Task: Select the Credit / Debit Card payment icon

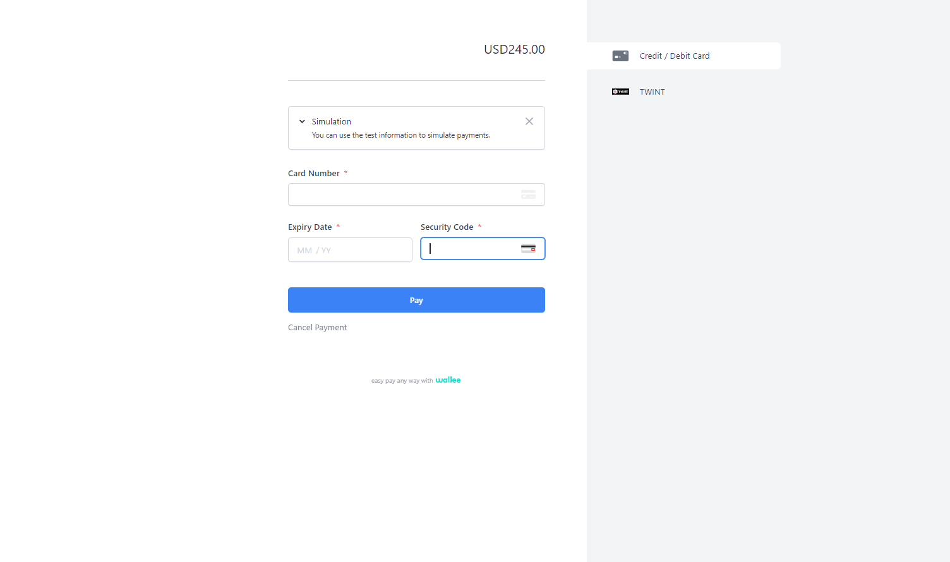Action: [620, 56]
